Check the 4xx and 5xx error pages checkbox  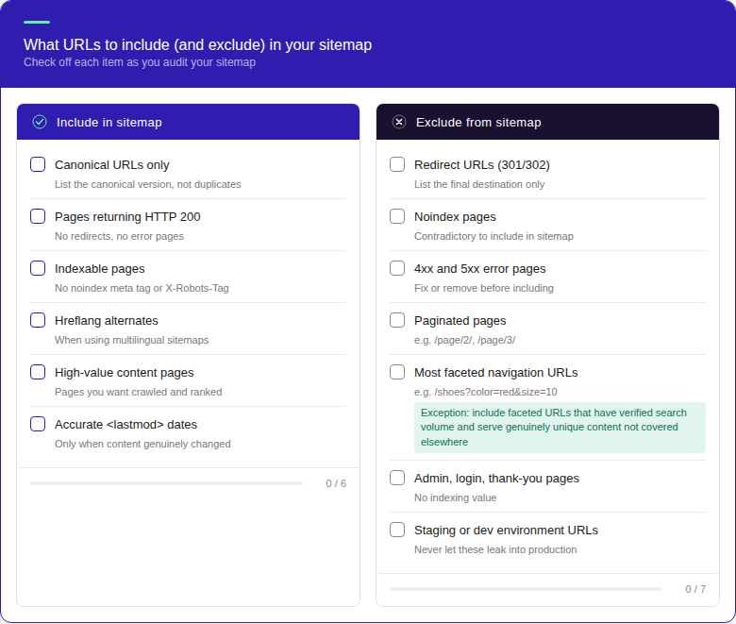click(x=397, y=268)
